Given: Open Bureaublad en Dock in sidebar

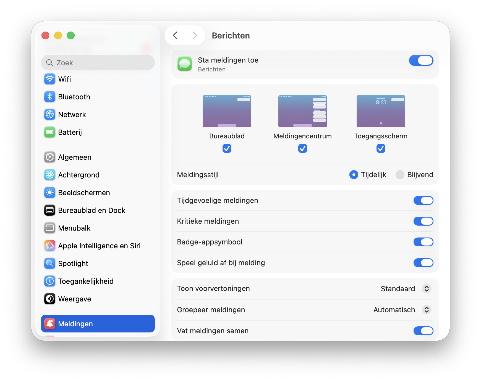Looking at the screenshot, I should point(92,210).
